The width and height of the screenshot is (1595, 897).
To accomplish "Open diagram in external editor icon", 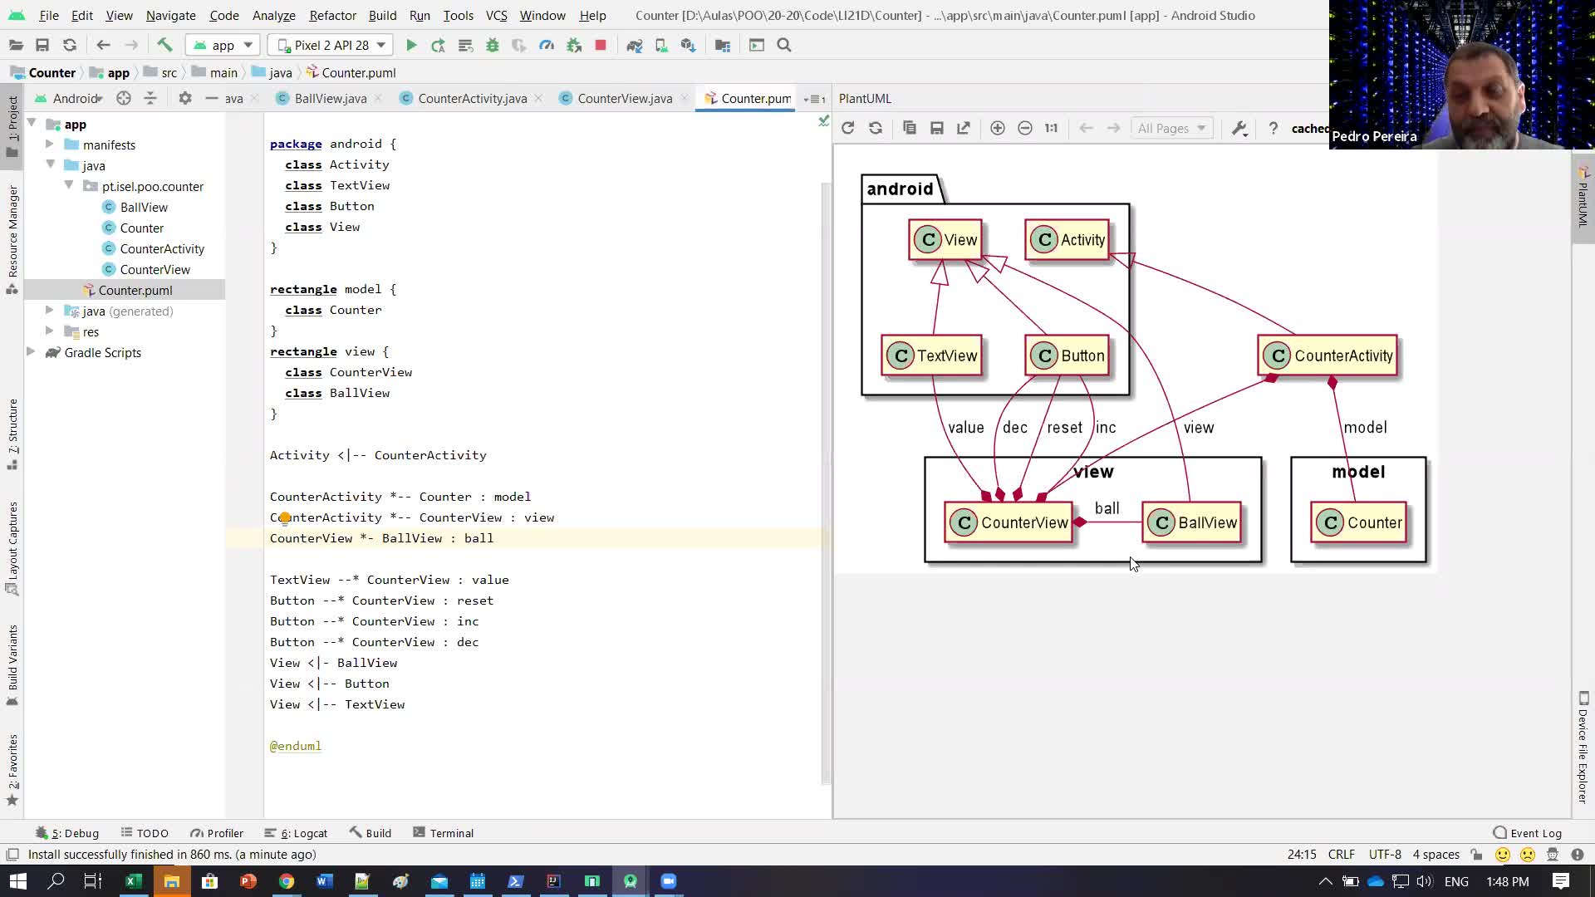I will click(964, 128).
